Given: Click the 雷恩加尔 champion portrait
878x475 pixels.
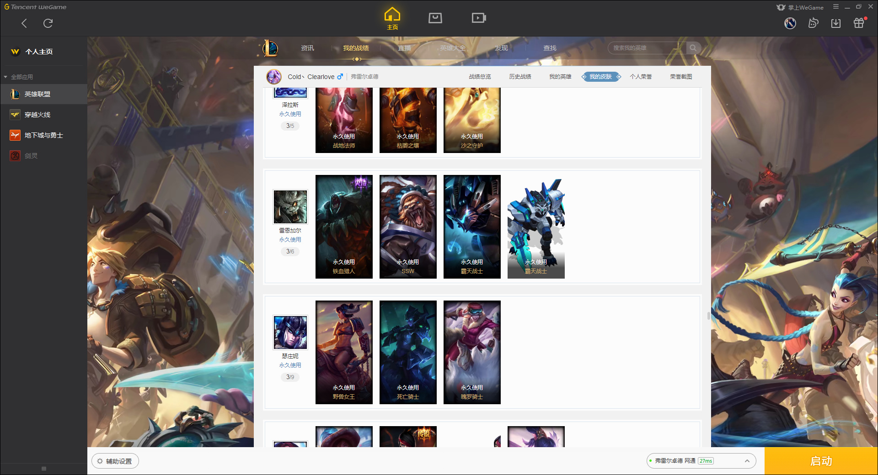Looking at the screenshot, I should click(290, 207).
